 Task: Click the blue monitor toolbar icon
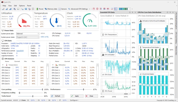[x=26, y=9]
